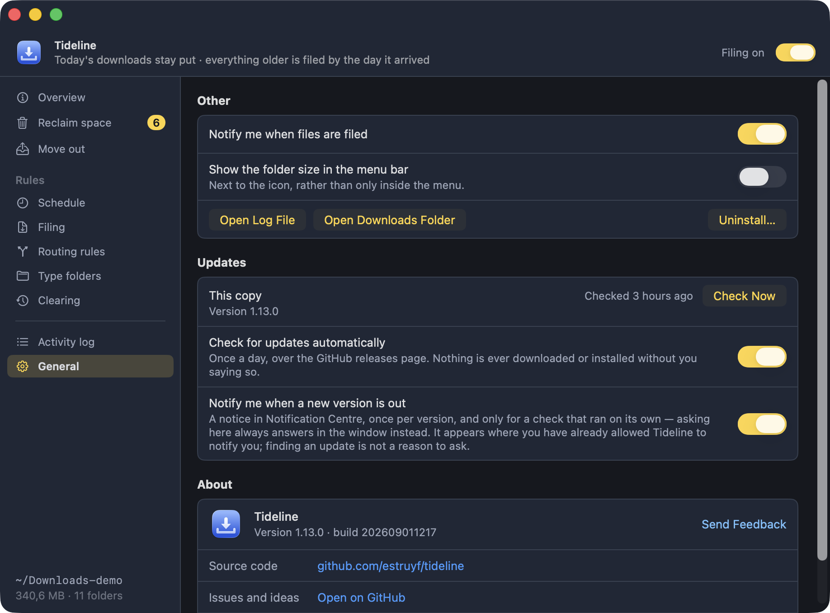
Task: Disable Notify me when files are filed
Action: (762, 134)
